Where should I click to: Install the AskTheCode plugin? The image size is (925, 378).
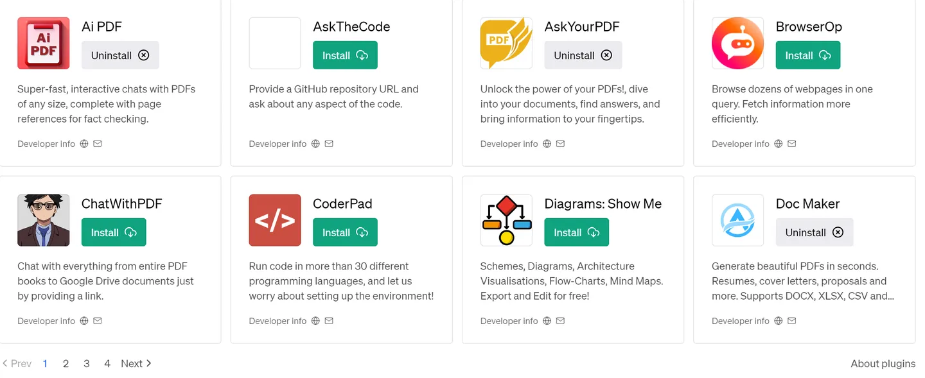click(x=345, y=55)
